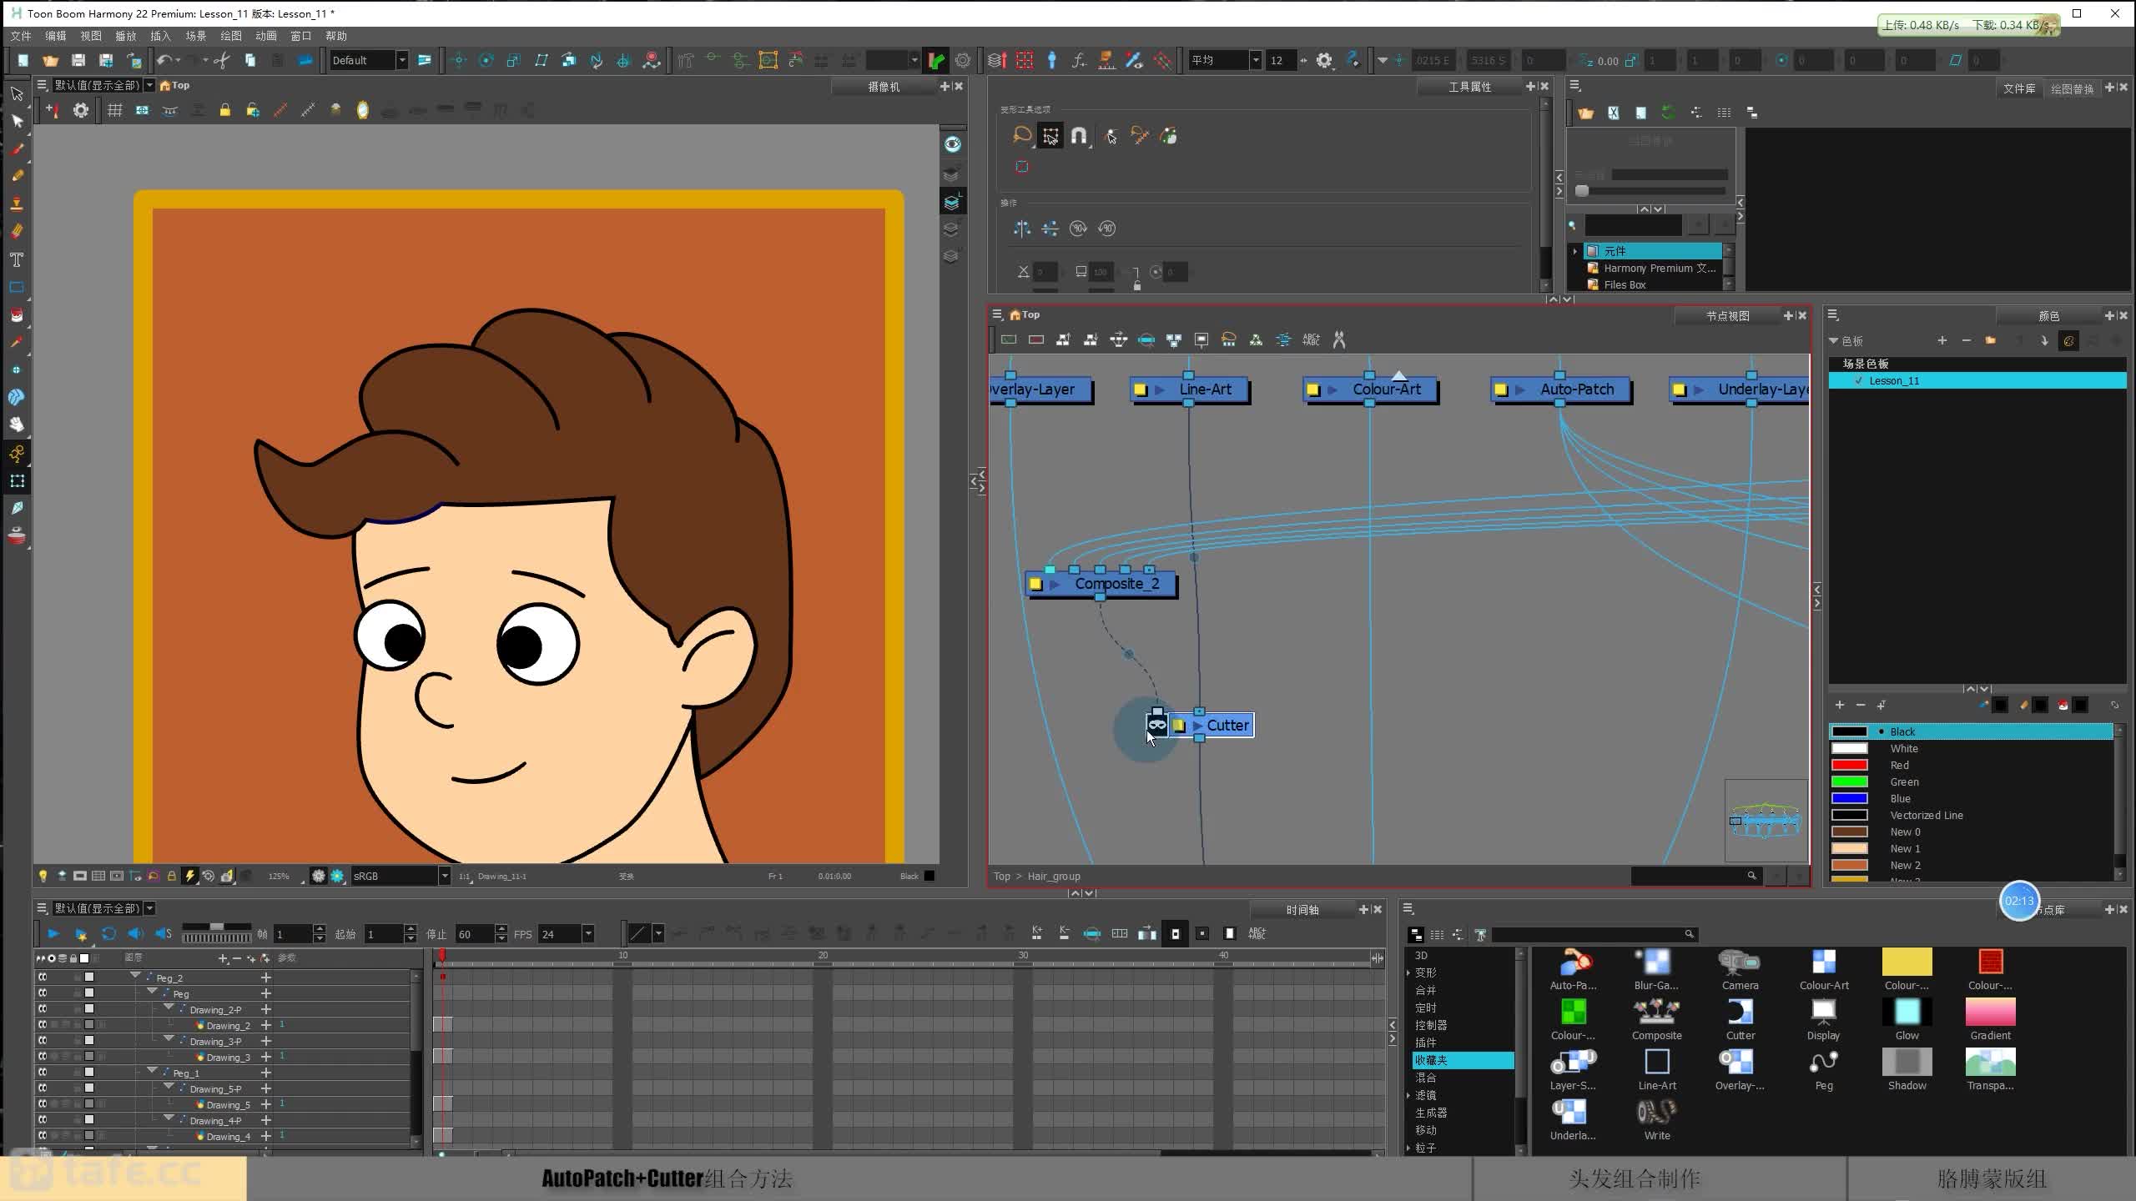Toggle Composite_2 node's yellow enable square
This screenshot has width=2136, height=1201.
(1035, 584)
